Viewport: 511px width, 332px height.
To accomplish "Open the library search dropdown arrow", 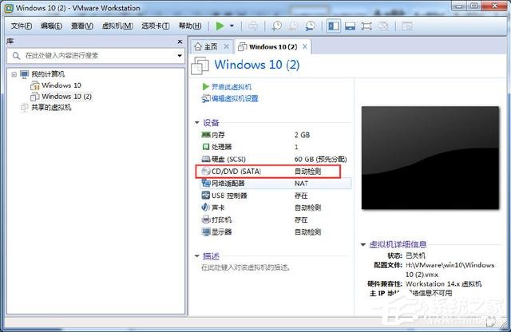I will [180, 56].
